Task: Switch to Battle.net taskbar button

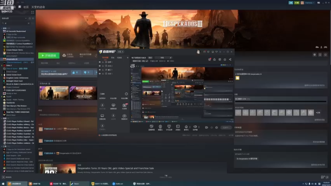Action: tap(118, 184)
